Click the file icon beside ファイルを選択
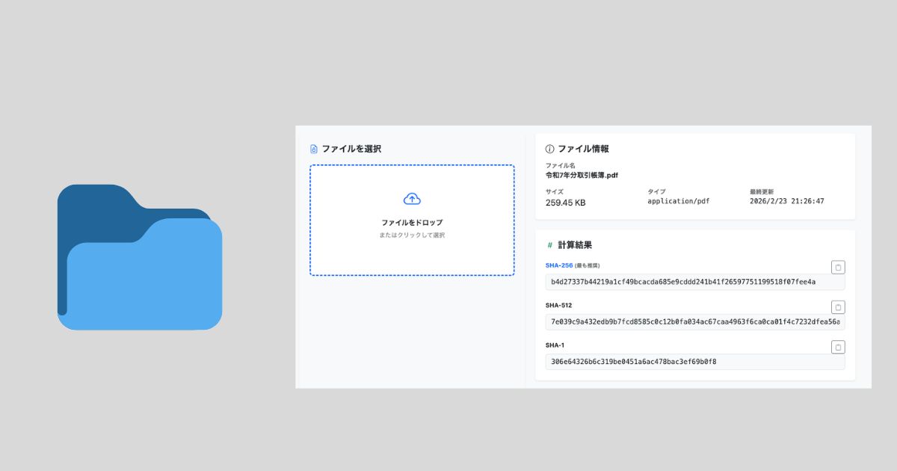The height and width of the screenshot is (471, 897). 314,150
